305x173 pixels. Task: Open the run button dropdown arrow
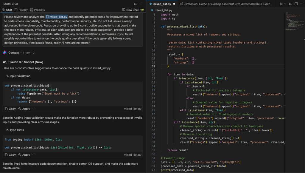[x=285, y=4]
